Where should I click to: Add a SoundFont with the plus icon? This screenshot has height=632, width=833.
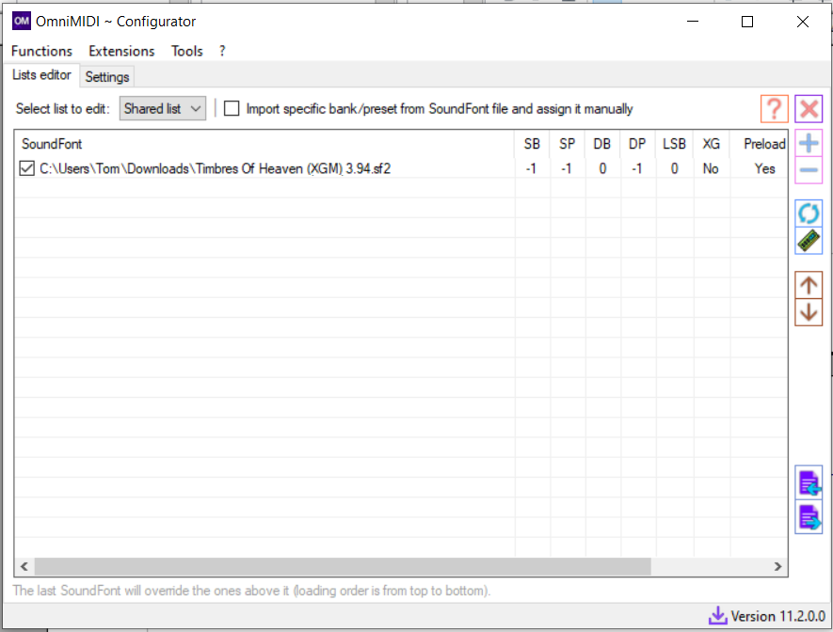pos(809,144)
